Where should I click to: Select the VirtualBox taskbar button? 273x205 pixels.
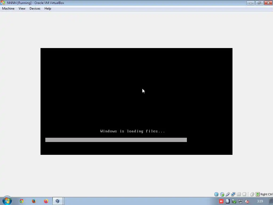tap(58, 201)
